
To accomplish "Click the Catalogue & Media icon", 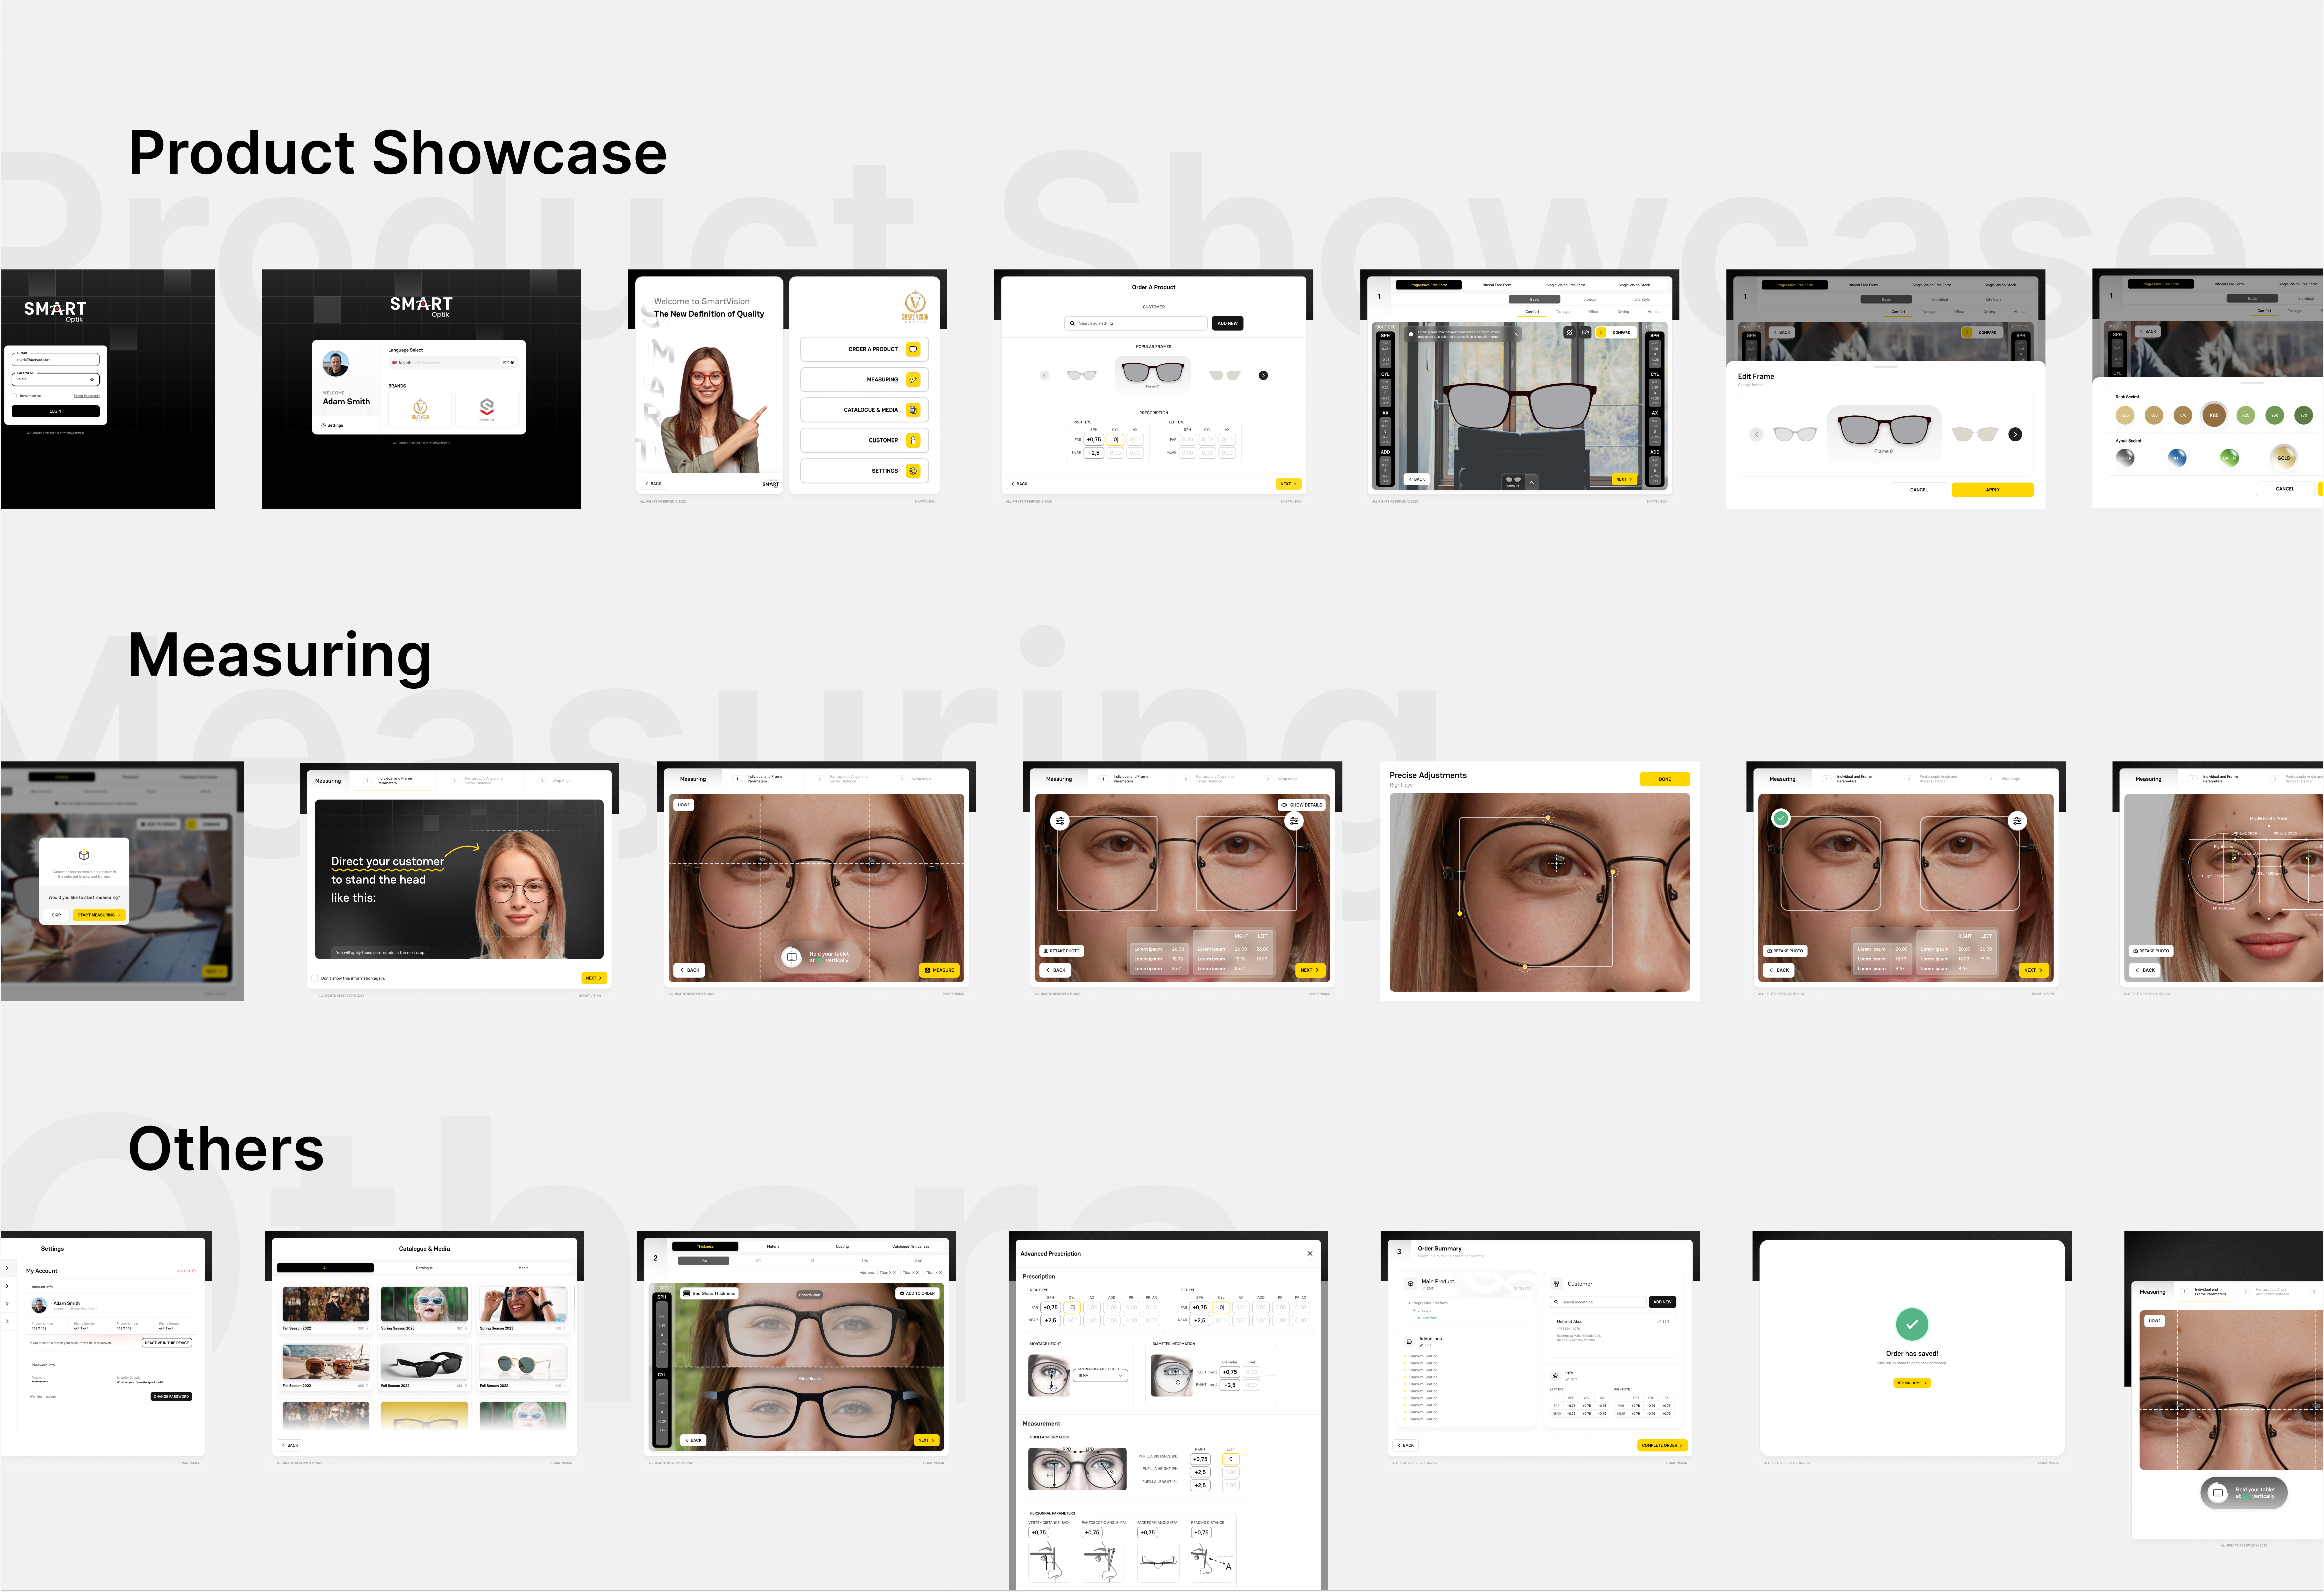I will (x=913, y=410).
